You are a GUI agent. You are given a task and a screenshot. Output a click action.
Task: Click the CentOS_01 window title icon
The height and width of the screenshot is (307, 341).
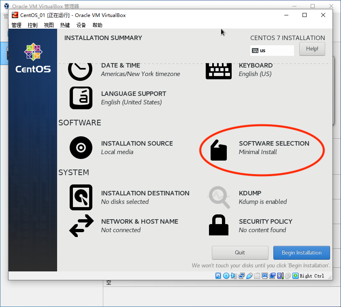tap(15, 15)
